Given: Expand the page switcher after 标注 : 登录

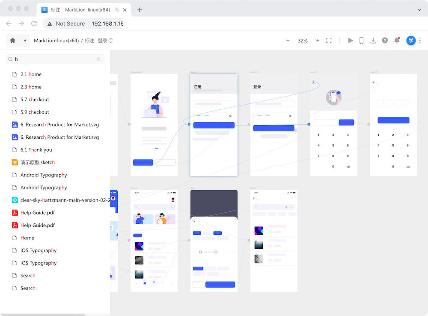Looking at the screenshot, I should point(111,41).
